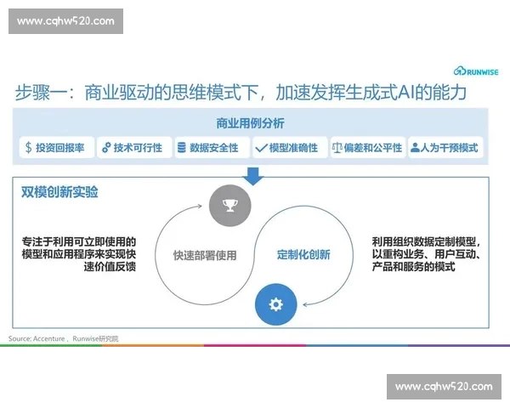Viewport: 510px width, 408px height.
Task: Select the 投资回报率 pill label
Action: [x=60, y=148]
